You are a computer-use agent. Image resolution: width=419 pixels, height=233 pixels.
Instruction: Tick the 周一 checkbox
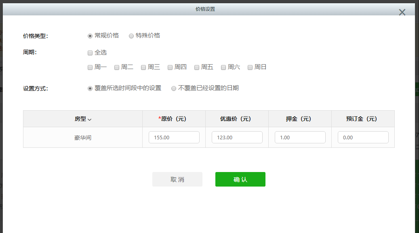click(x=90, y=67)
